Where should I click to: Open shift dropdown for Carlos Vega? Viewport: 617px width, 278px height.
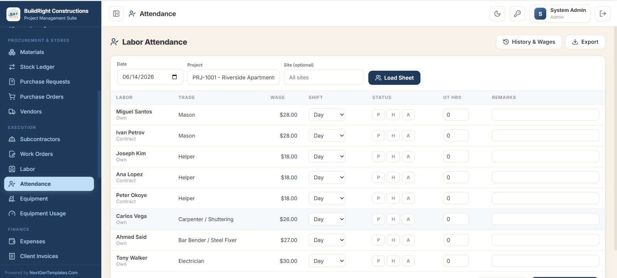(327, 219)
